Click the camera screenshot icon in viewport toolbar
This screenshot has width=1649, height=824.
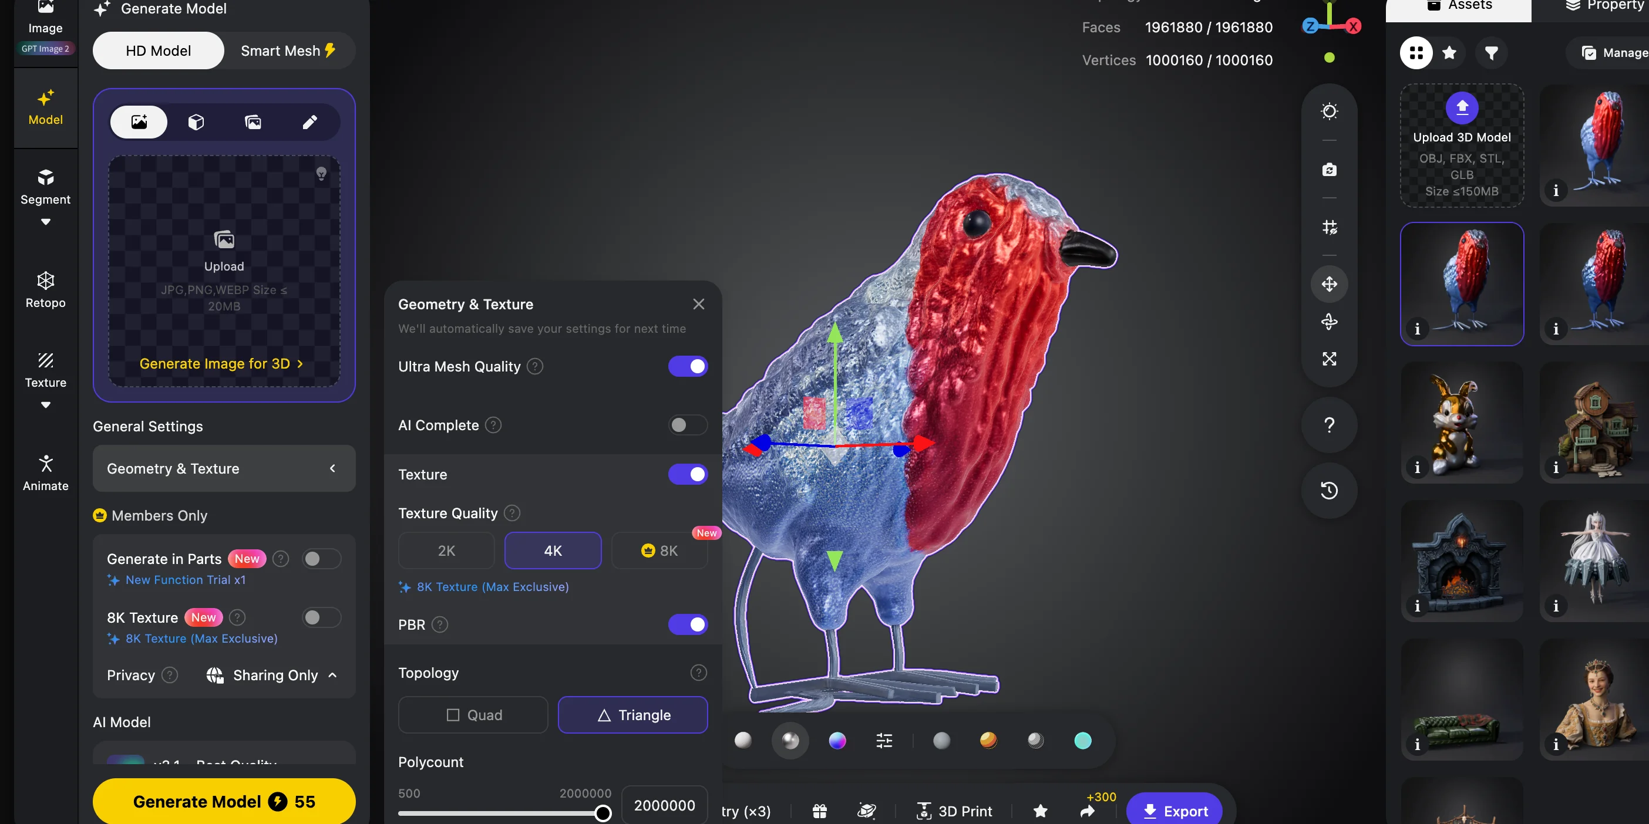point(1330,170)
